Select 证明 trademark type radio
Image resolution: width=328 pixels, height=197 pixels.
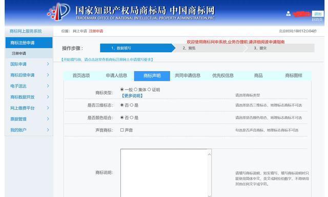[149, 90]
